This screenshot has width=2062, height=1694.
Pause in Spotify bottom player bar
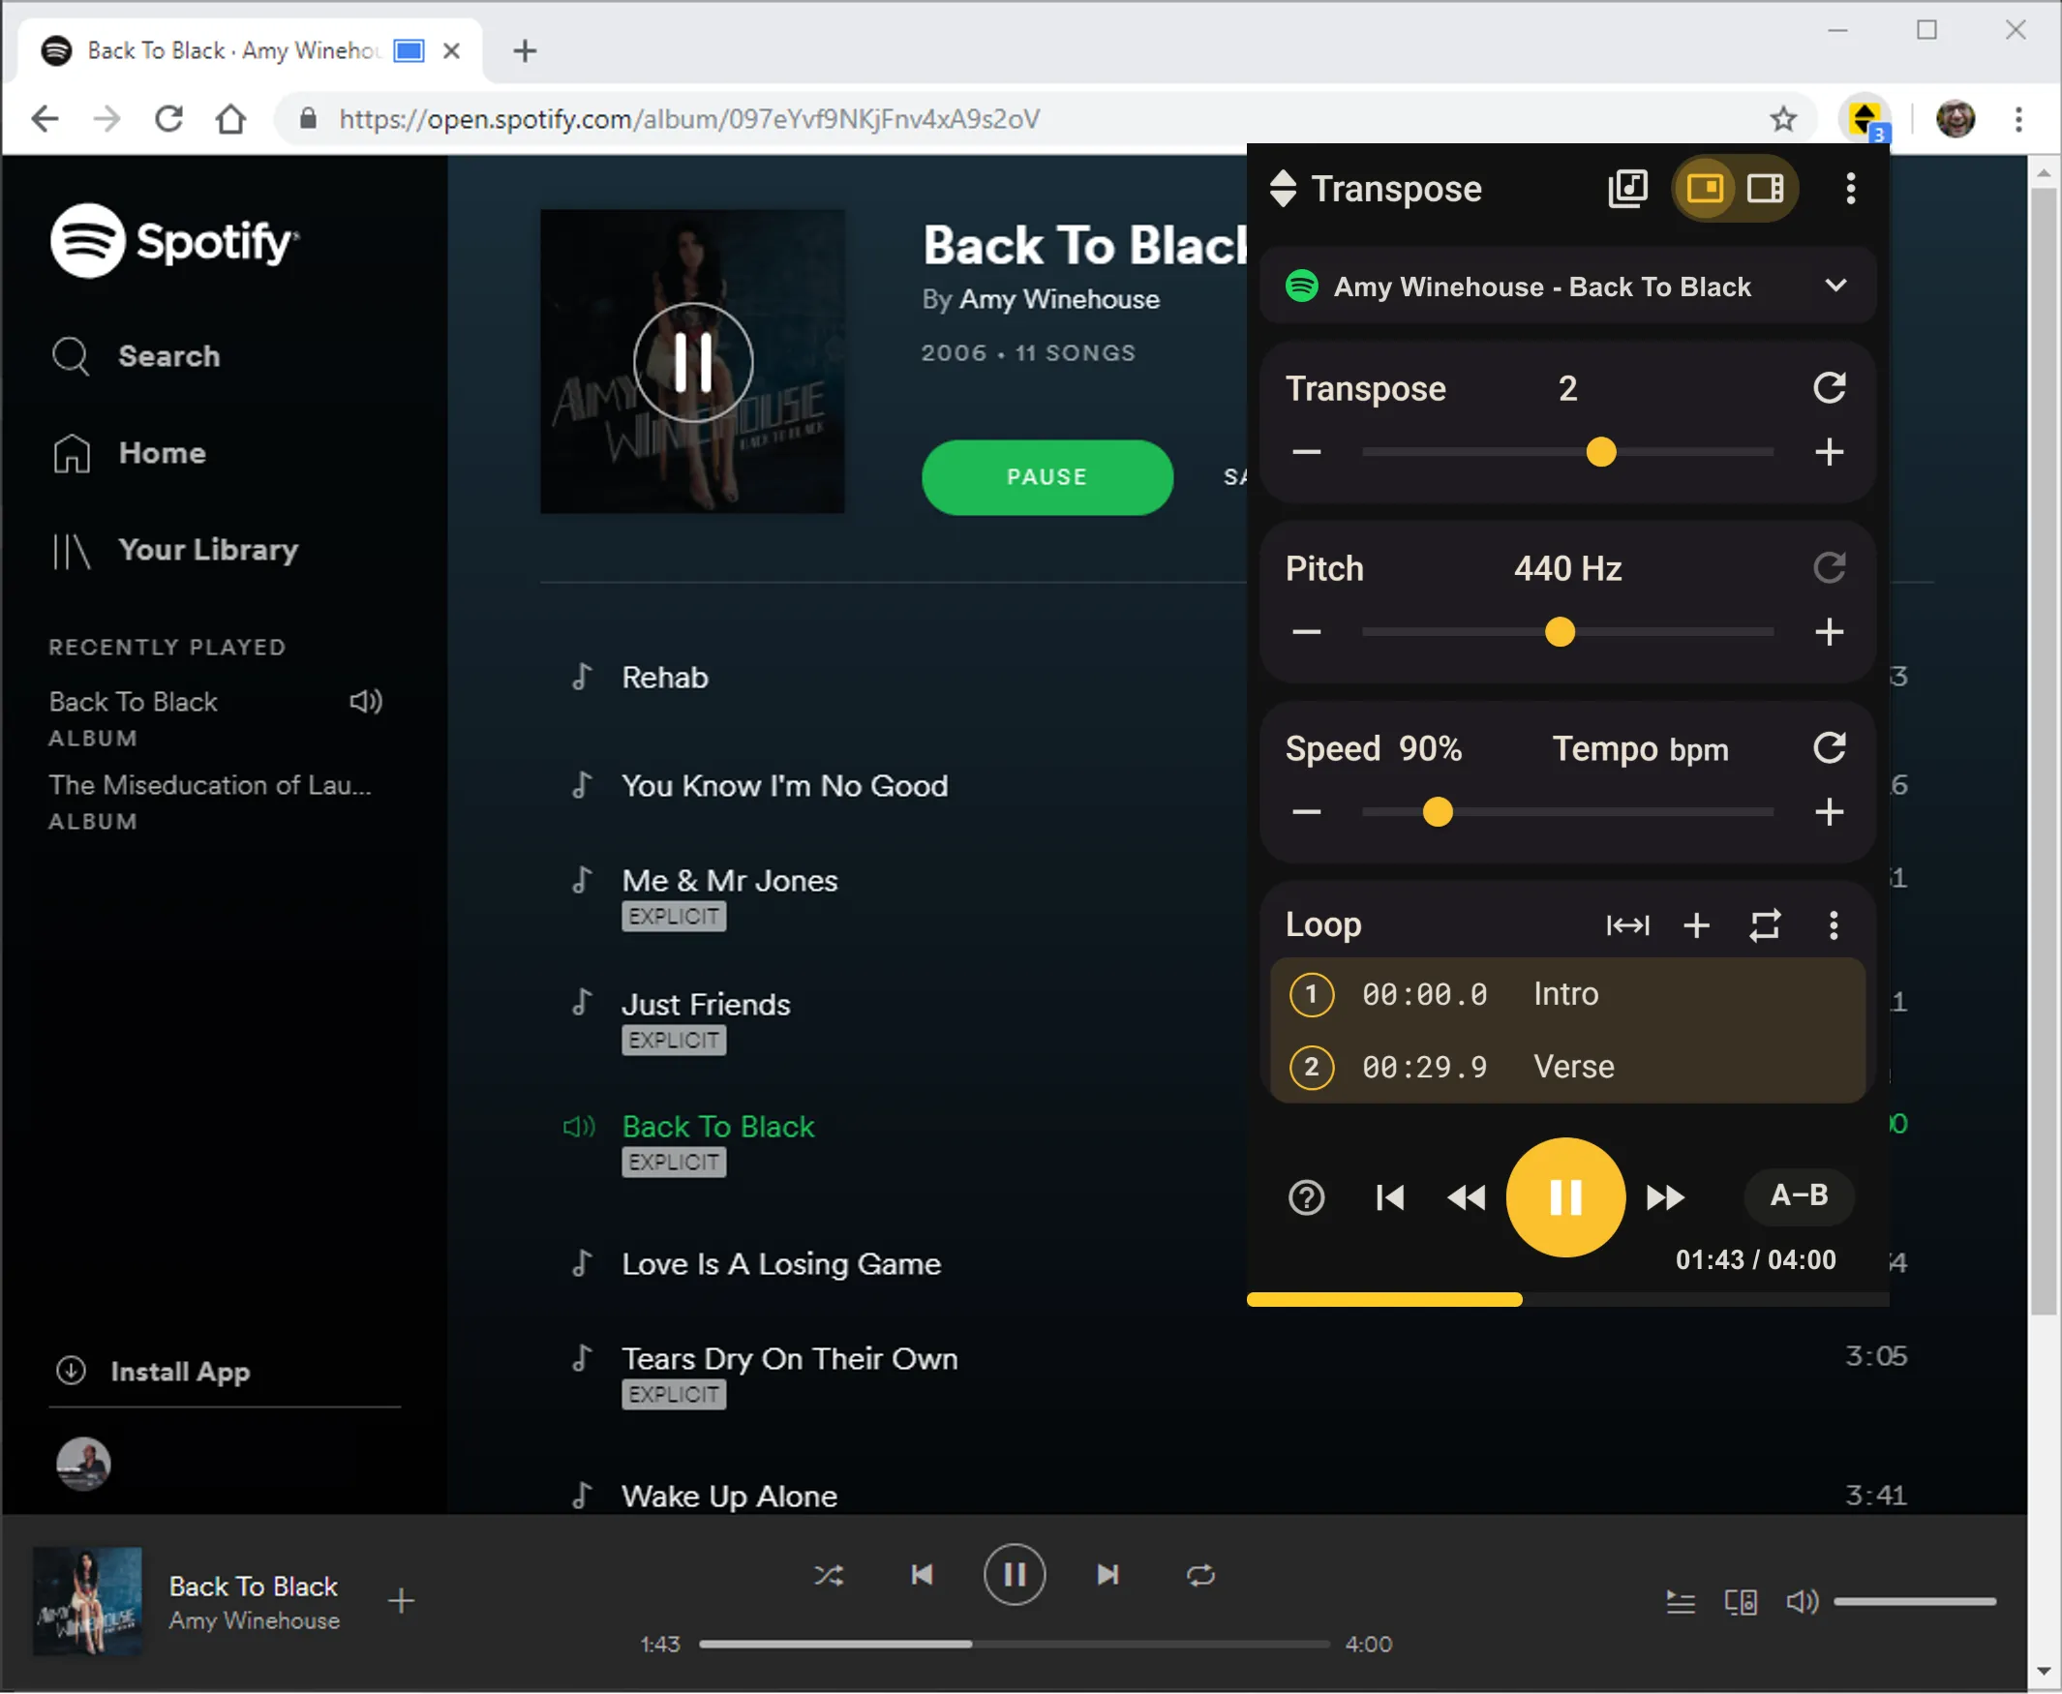click(1015, 1575)
